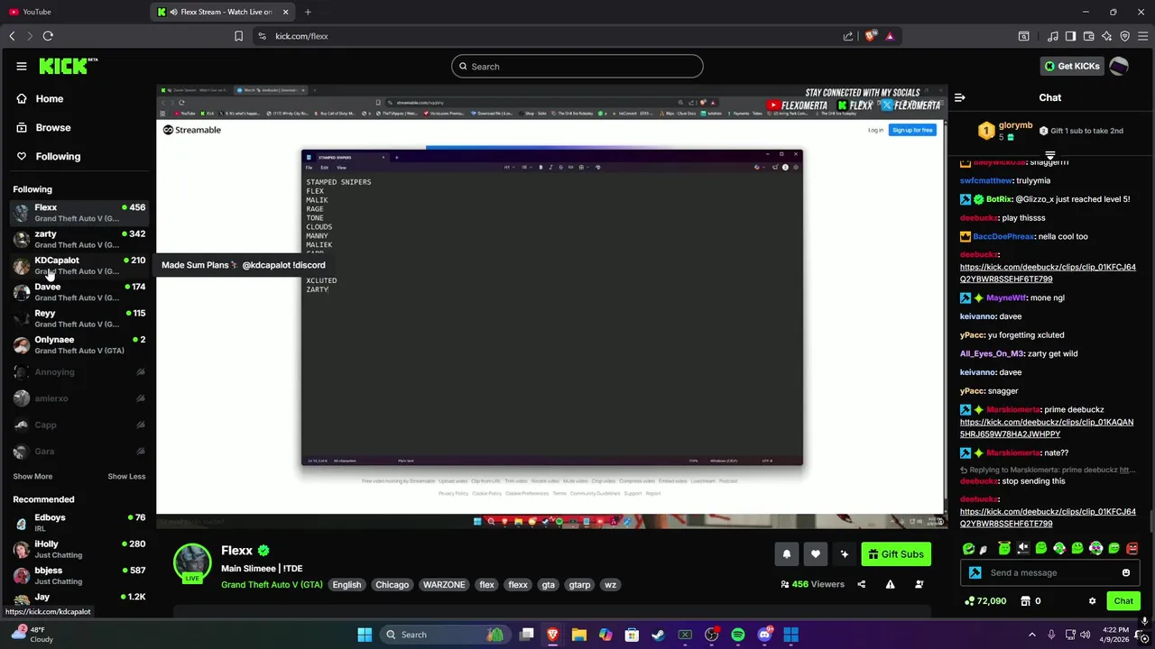Open Davee channel in Following list
1155x649 pixels.
pyautogui.click(x=79, y=292)
